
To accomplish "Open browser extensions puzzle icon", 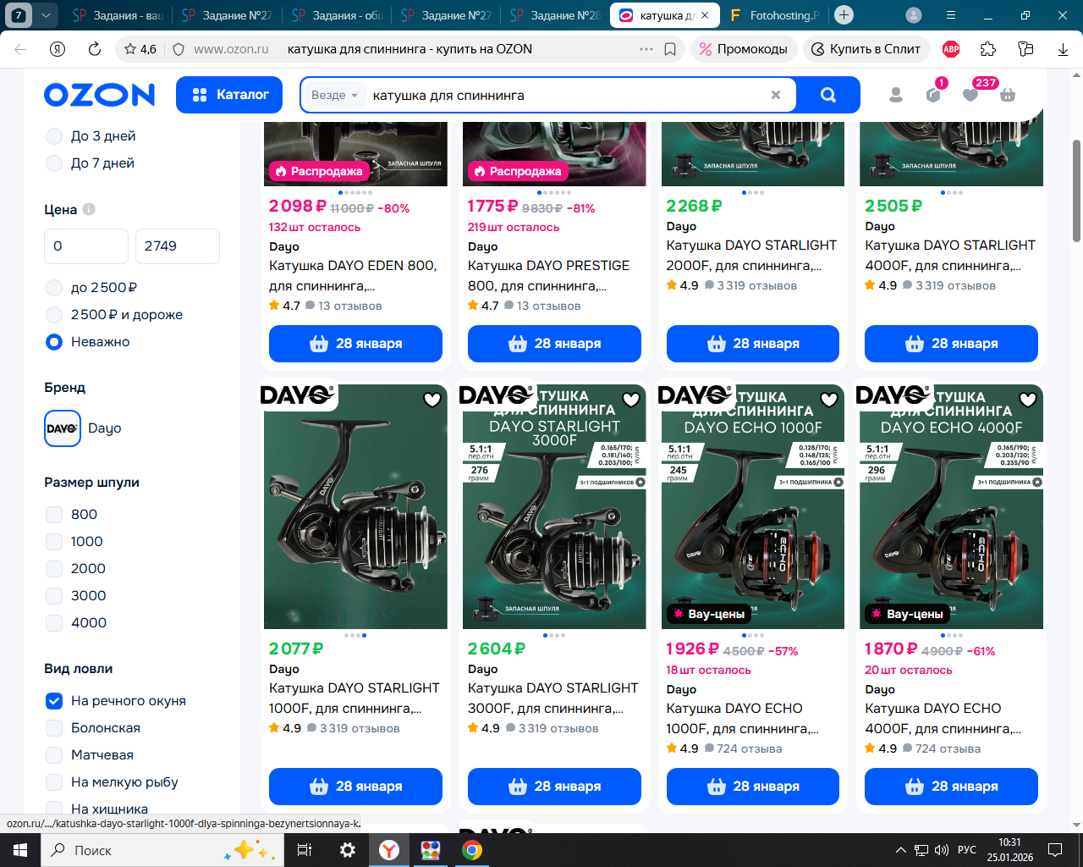I will point(988,49).
